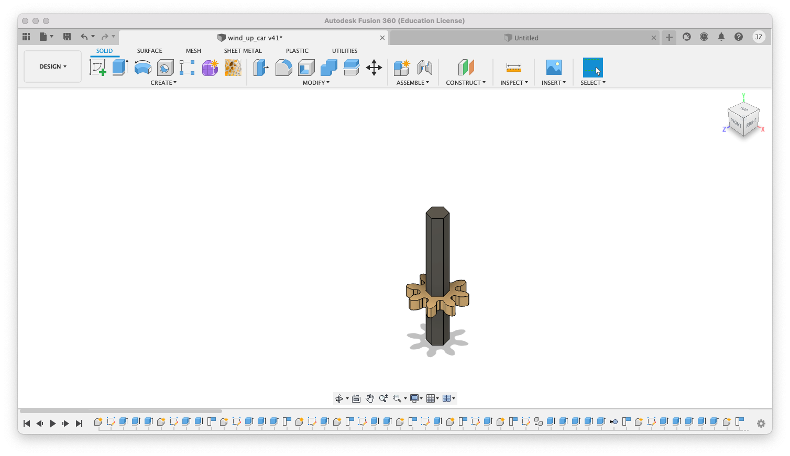Redo the last undone action
The height and width of the screenshot is (456, 790).
(x=105, y=37)
